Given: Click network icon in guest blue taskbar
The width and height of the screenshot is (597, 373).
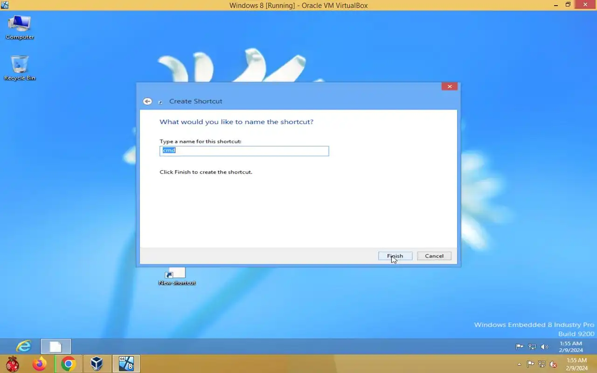Looking at the screenshot, I should pyautogui.click(x=532, y=347).
